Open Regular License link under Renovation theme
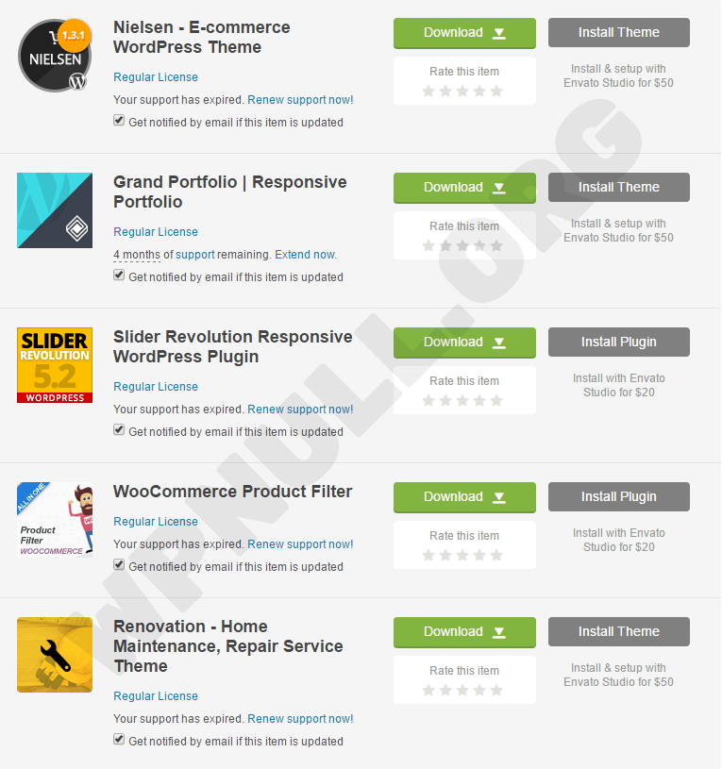722x769 pixels. coord(156,696)
